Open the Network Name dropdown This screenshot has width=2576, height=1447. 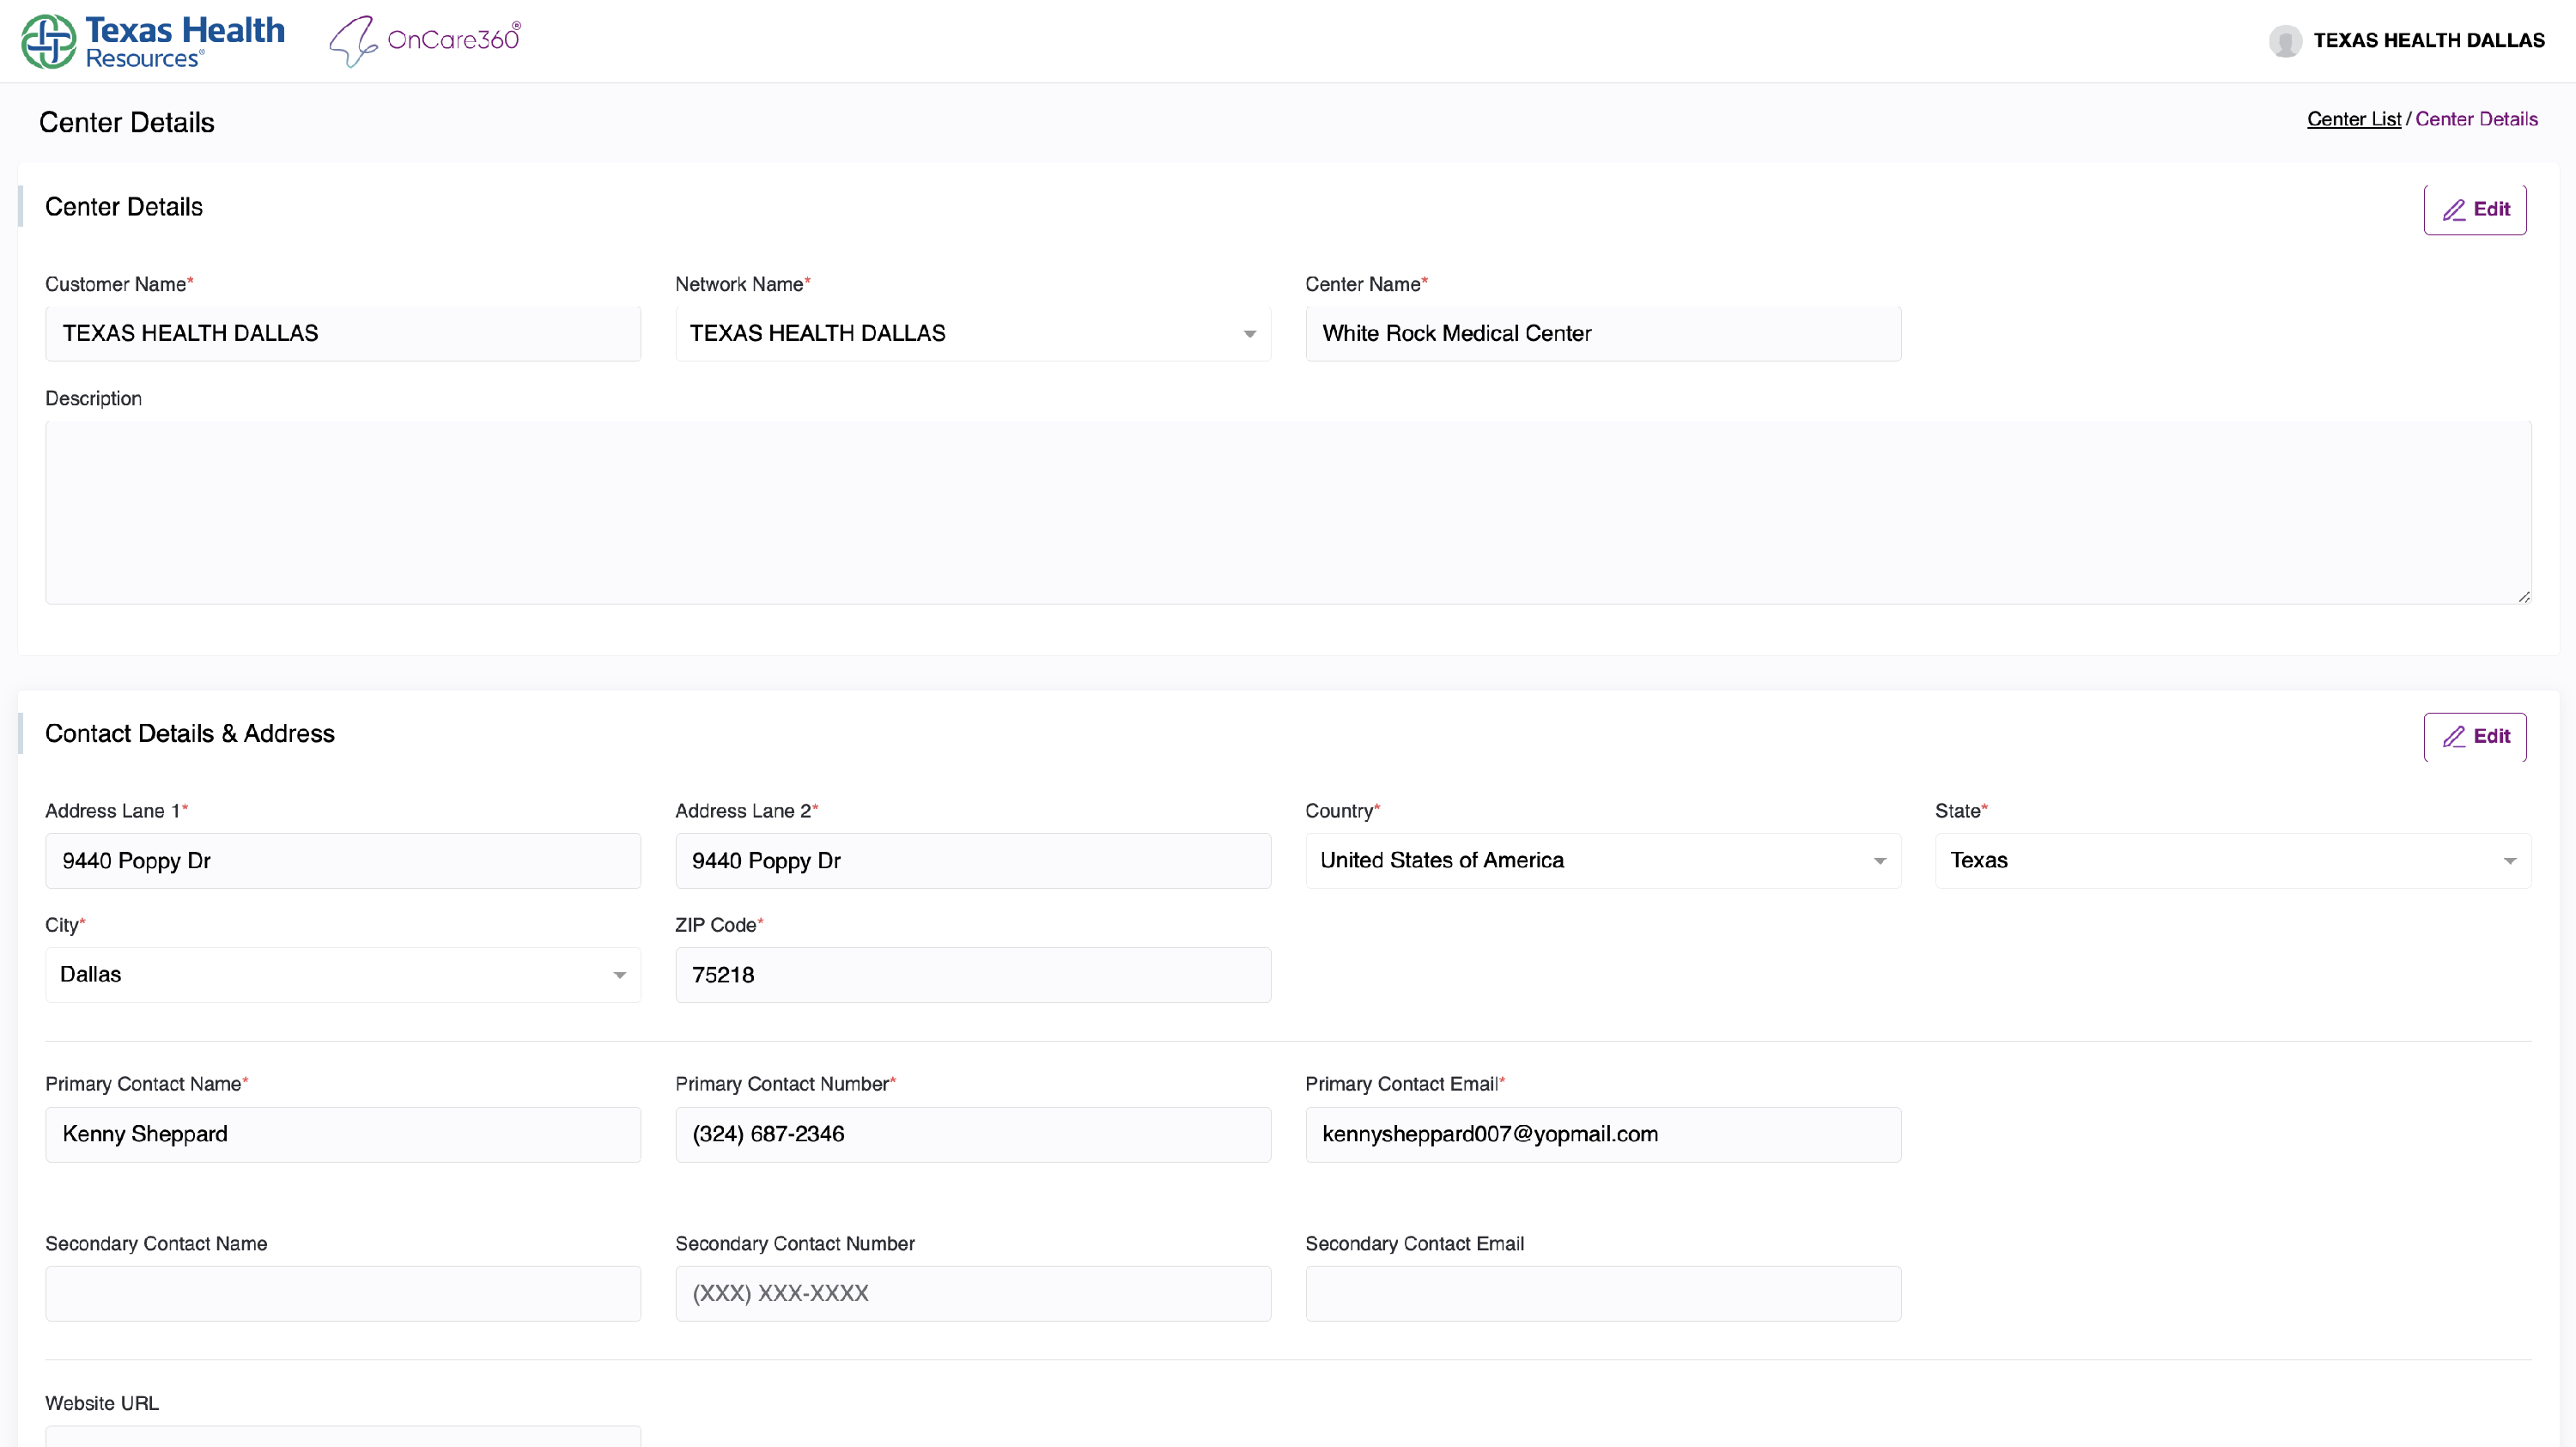tap(1249, 334)
